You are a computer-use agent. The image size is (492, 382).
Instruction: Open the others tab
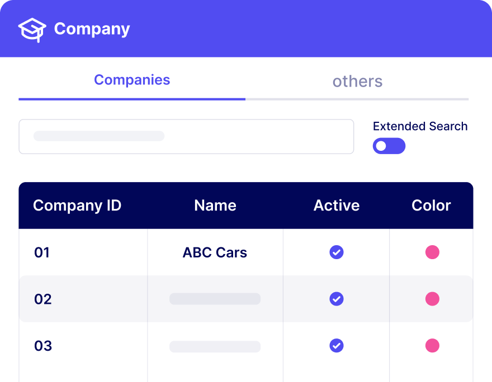[x=357, y=82]
